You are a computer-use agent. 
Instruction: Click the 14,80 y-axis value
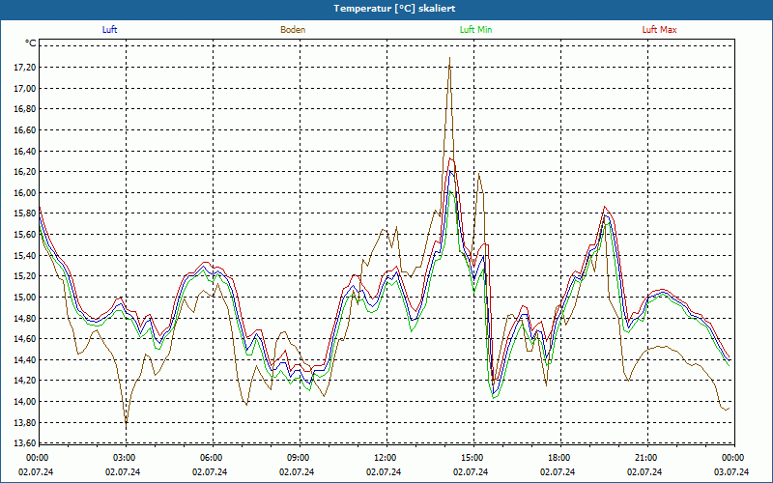(25, 318)
